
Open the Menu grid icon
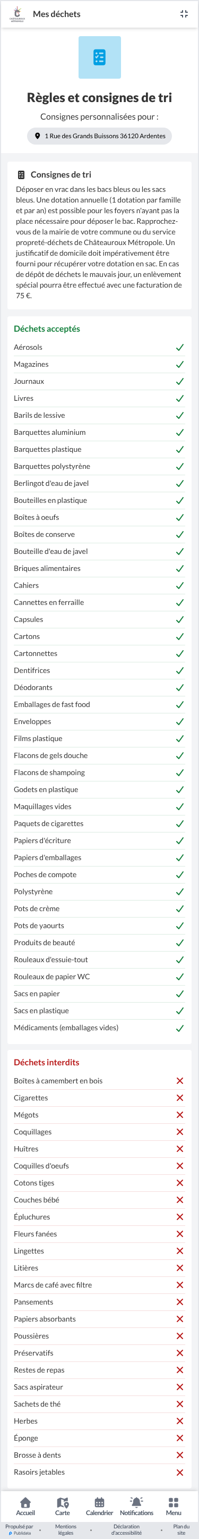click(174, 1506)
